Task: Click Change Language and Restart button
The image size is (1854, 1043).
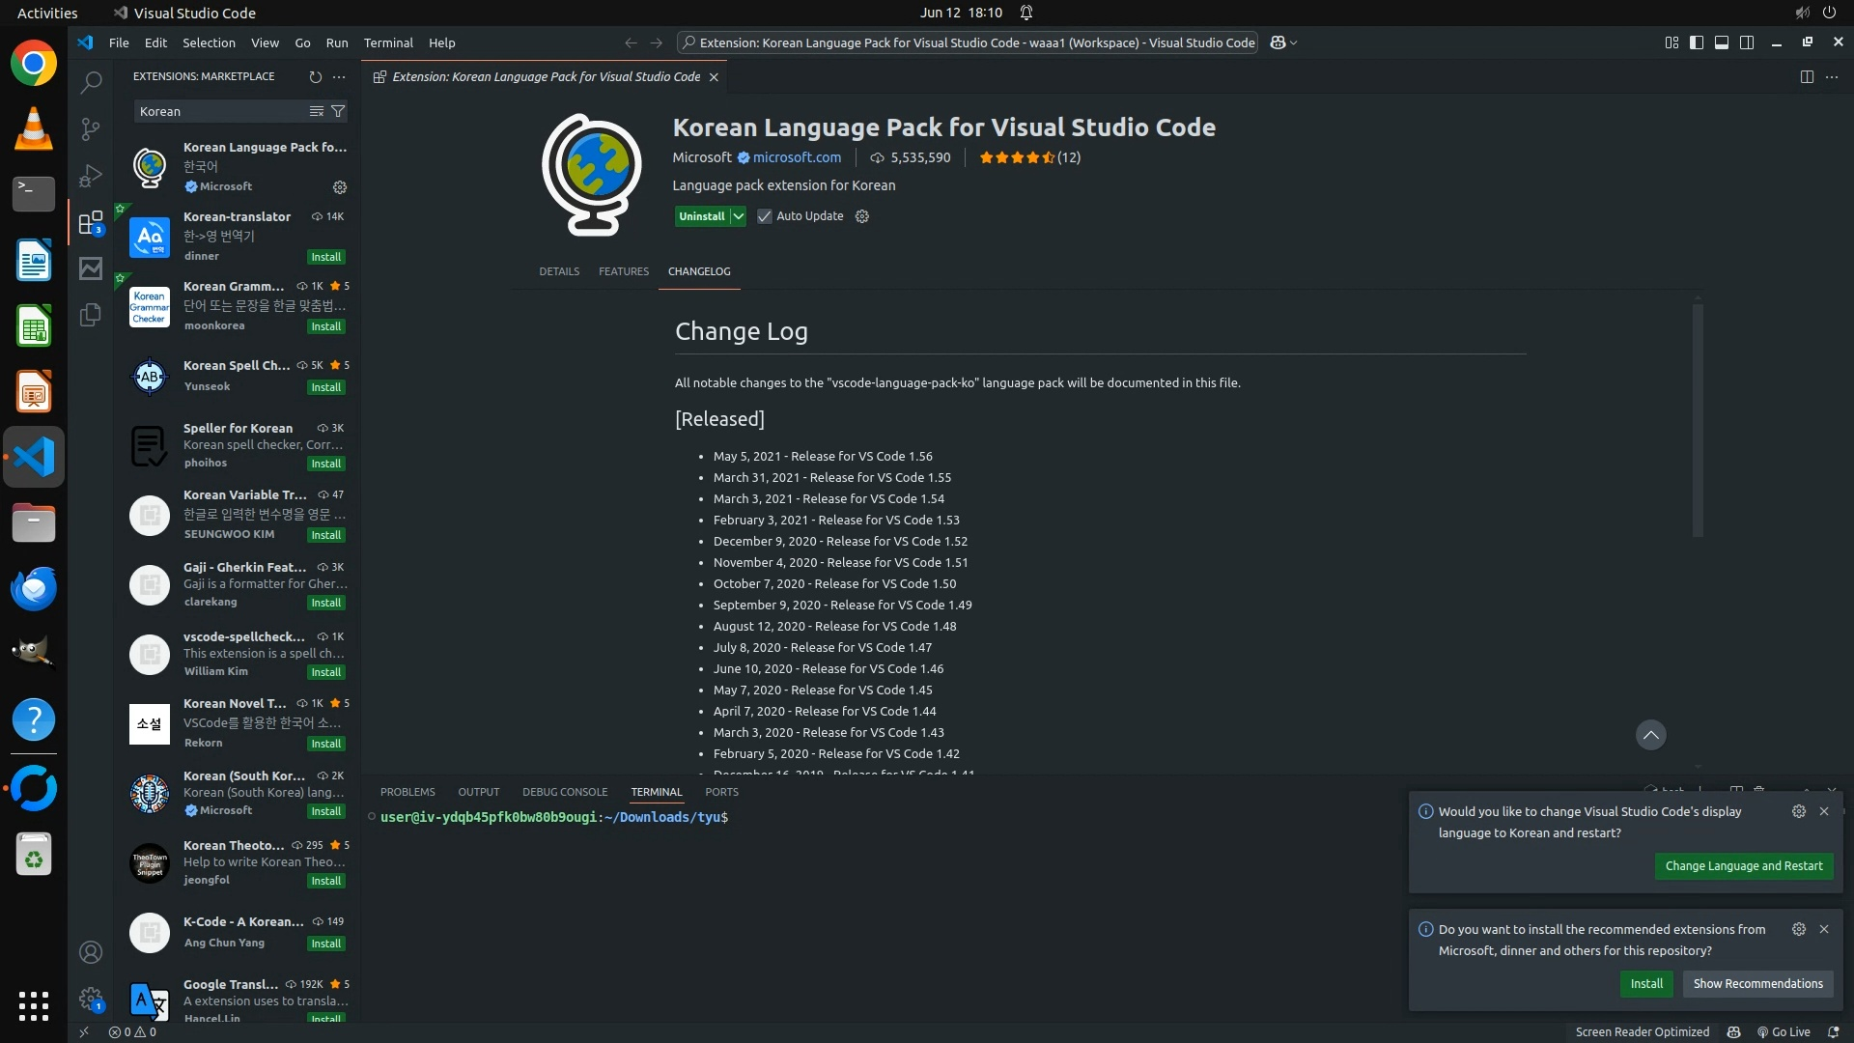Action: click(x=1743, y=866)
